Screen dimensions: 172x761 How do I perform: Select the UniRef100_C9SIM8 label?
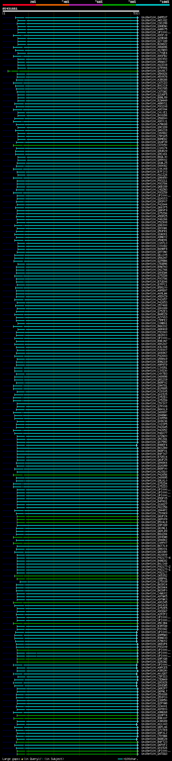coord(154,23)
